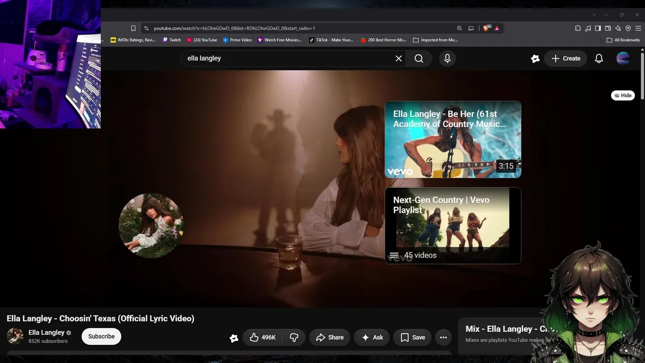The width and height of the screenshot is (645, 363).
Task: Open the media control music-note icon
Action: (x=588, y=28)
